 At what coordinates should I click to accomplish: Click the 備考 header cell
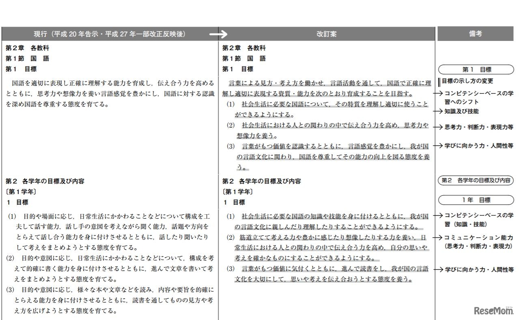click(x=477, y=34)
